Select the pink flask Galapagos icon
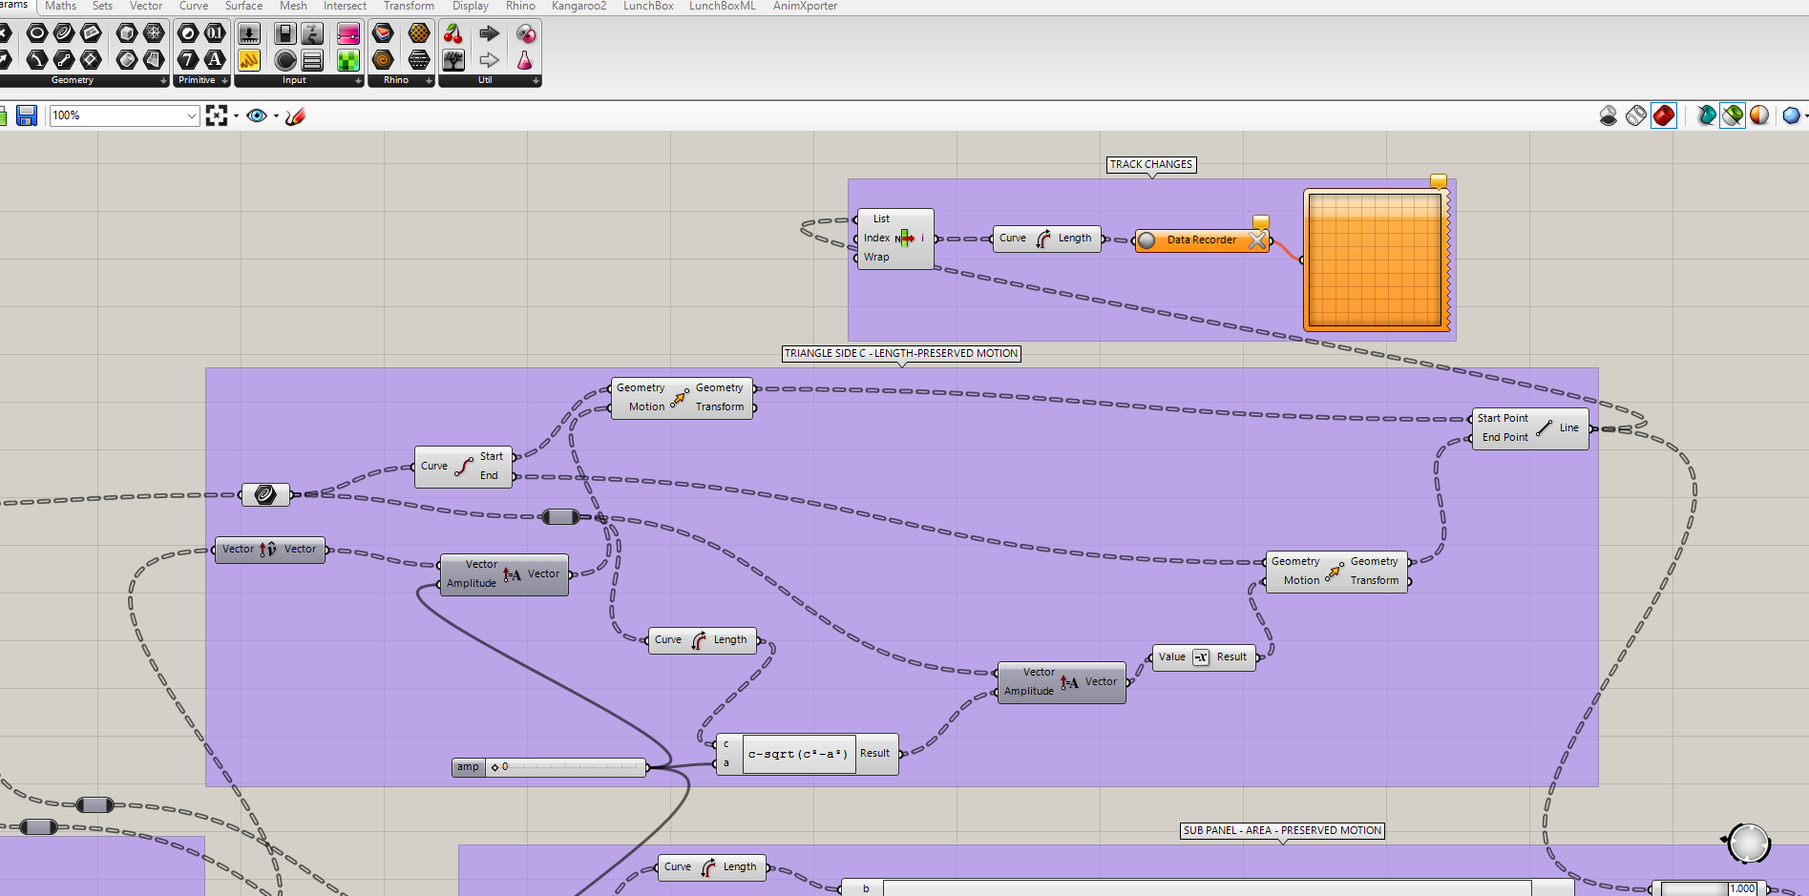This screenshot has width=1809, height=896. [x=525, y=60]
